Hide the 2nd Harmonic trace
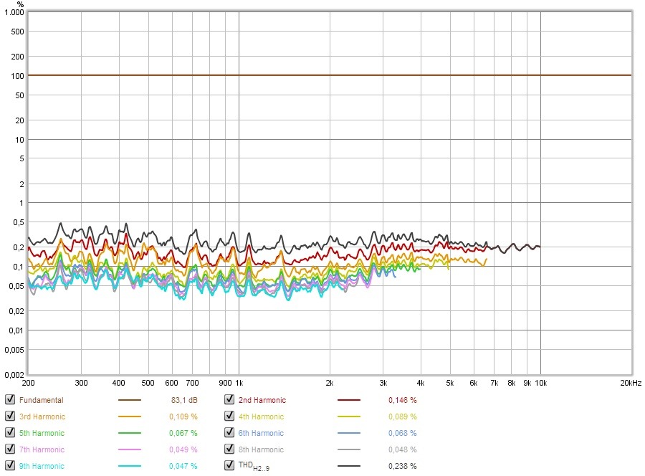The width and height of the screenshot is (645, 476). tap(229, 400)
